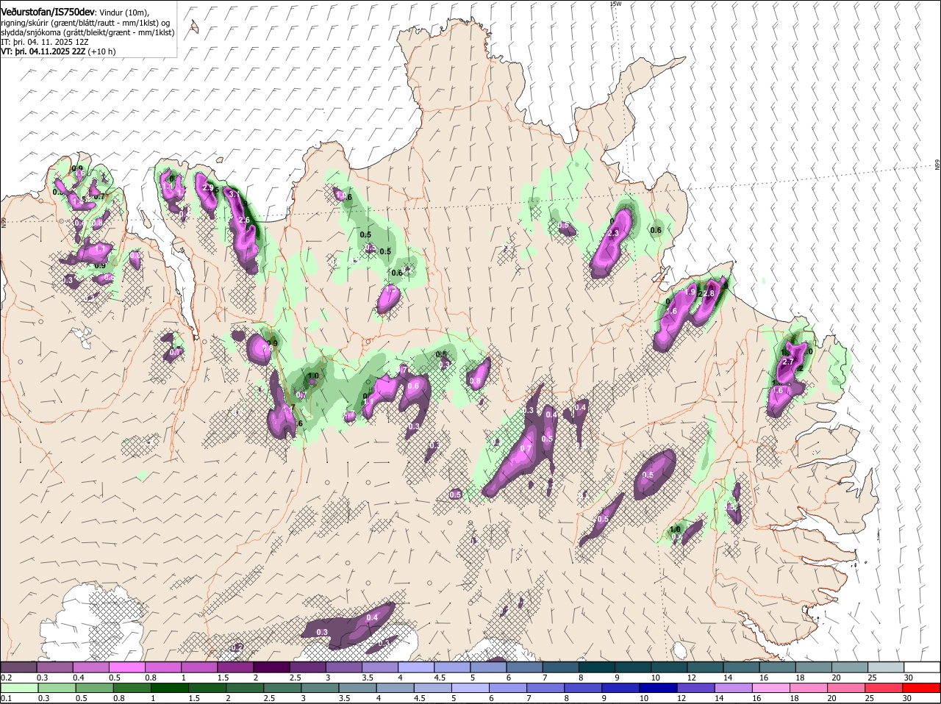Screen dimensions: 941x704
Task: Select the 'IT: þri. 04. 11. 2025 12Z' line
Action: 45,42
